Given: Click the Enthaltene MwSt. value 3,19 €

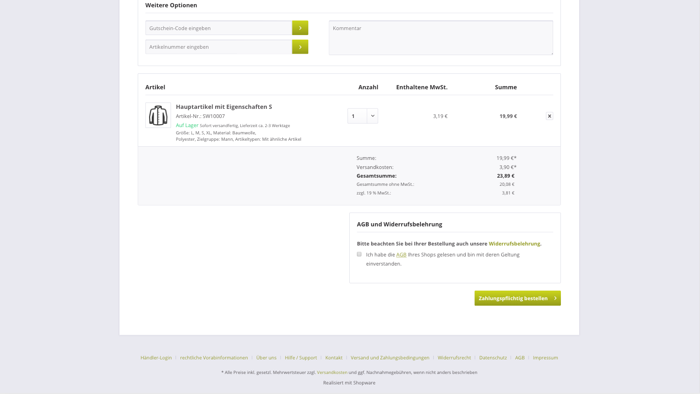Looking at the screenshot, I should [x=440, y=116].
